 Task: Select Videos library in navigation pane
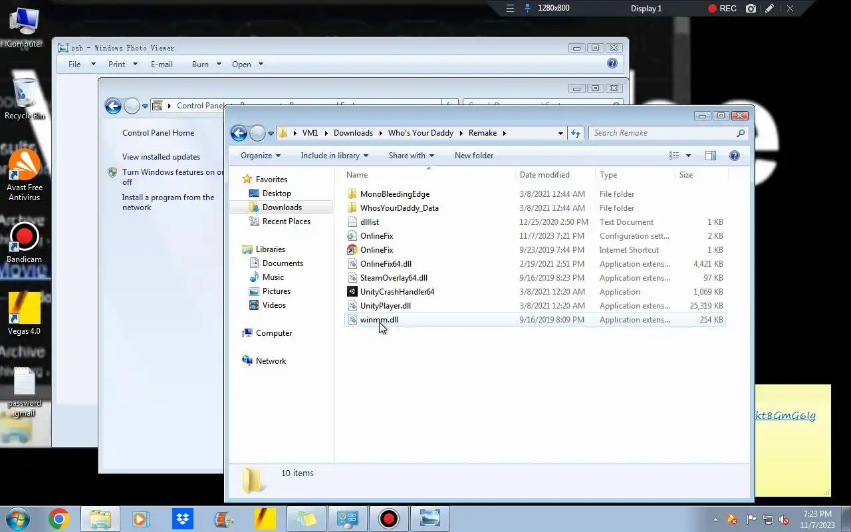(x=274, y=305)
